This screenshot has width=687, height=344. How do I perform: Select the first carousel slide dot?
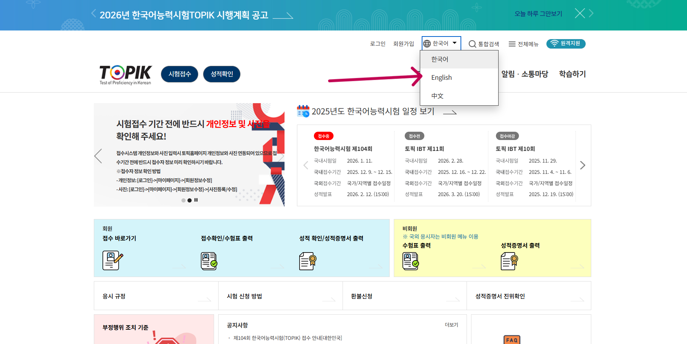pos(184,201)
